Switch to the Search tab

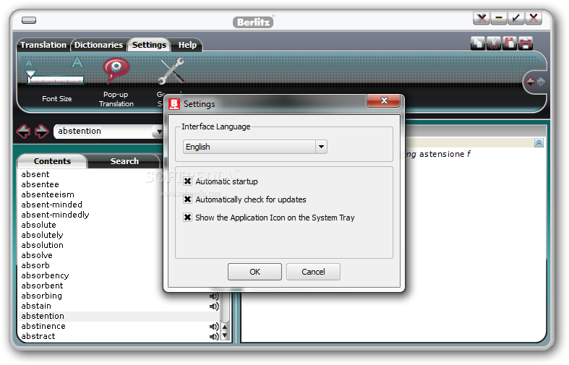tap(124, 161)
